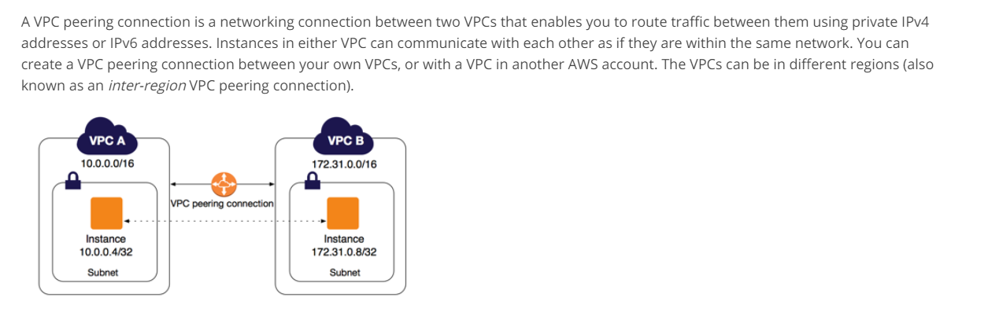The image size is (988, 313).
Task: Click the 10.0.0.0/16 CIDR text
Action: (107, 164)
